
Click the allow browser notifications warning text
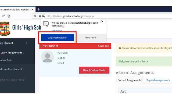[x=147, y=48]
